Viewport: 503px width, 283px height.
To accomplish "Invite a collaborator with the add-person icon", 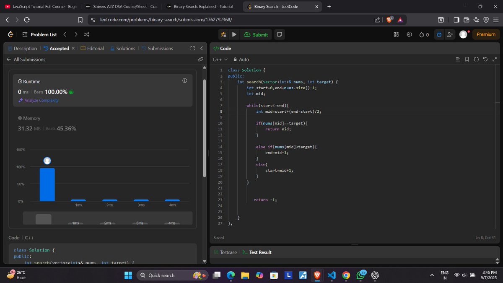I will [x=450, y=34].
